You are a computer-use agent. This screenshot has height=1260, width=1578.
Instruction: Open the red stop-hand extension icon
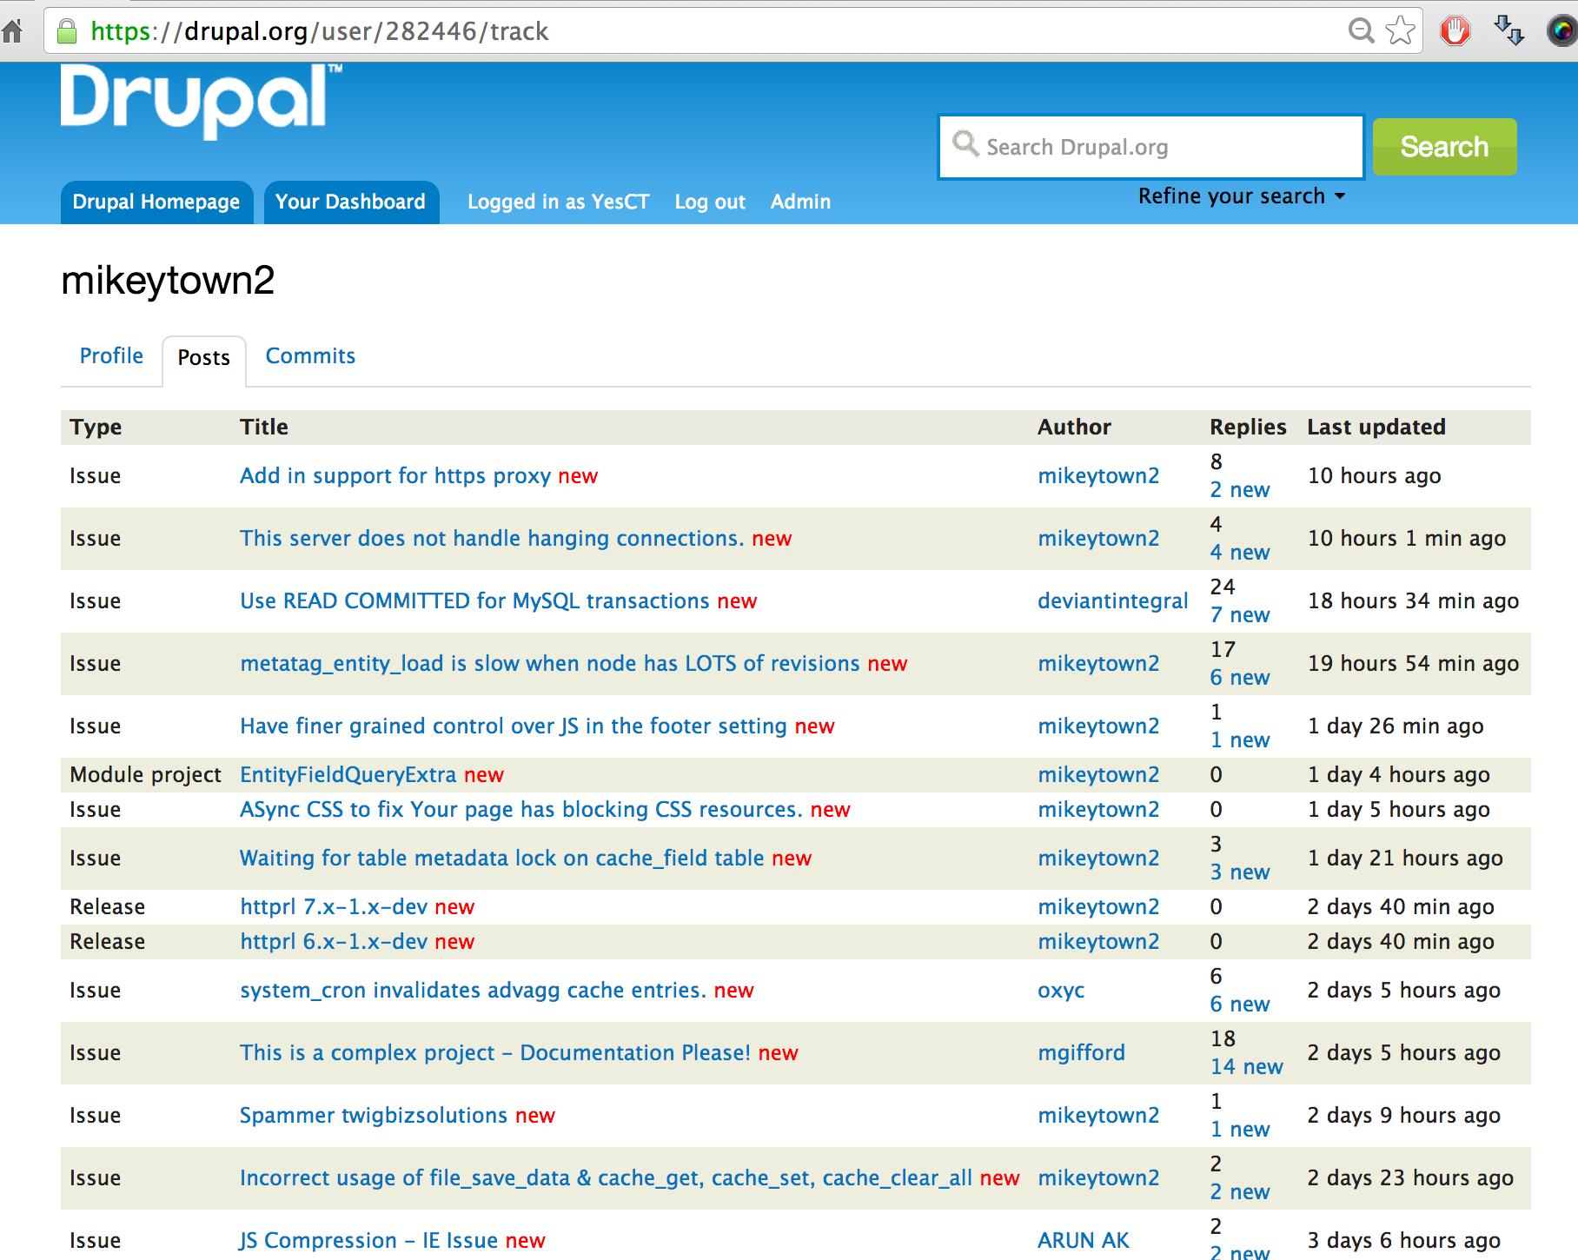click(x=1455, y=31)
